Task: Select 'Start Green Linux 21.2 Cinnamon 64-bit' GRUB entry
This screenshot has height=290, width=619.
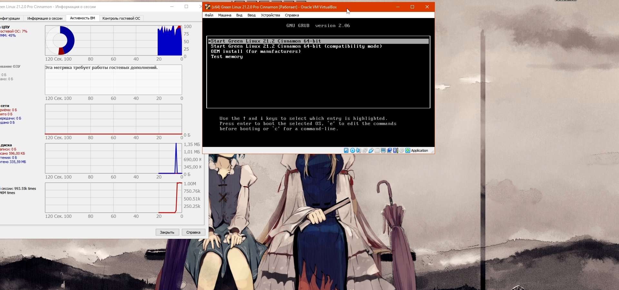Action: (319, 41)
